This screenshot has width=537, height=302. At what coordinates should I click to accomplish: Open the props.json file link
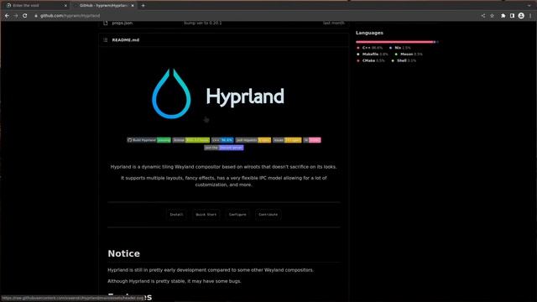pos(123,23)
